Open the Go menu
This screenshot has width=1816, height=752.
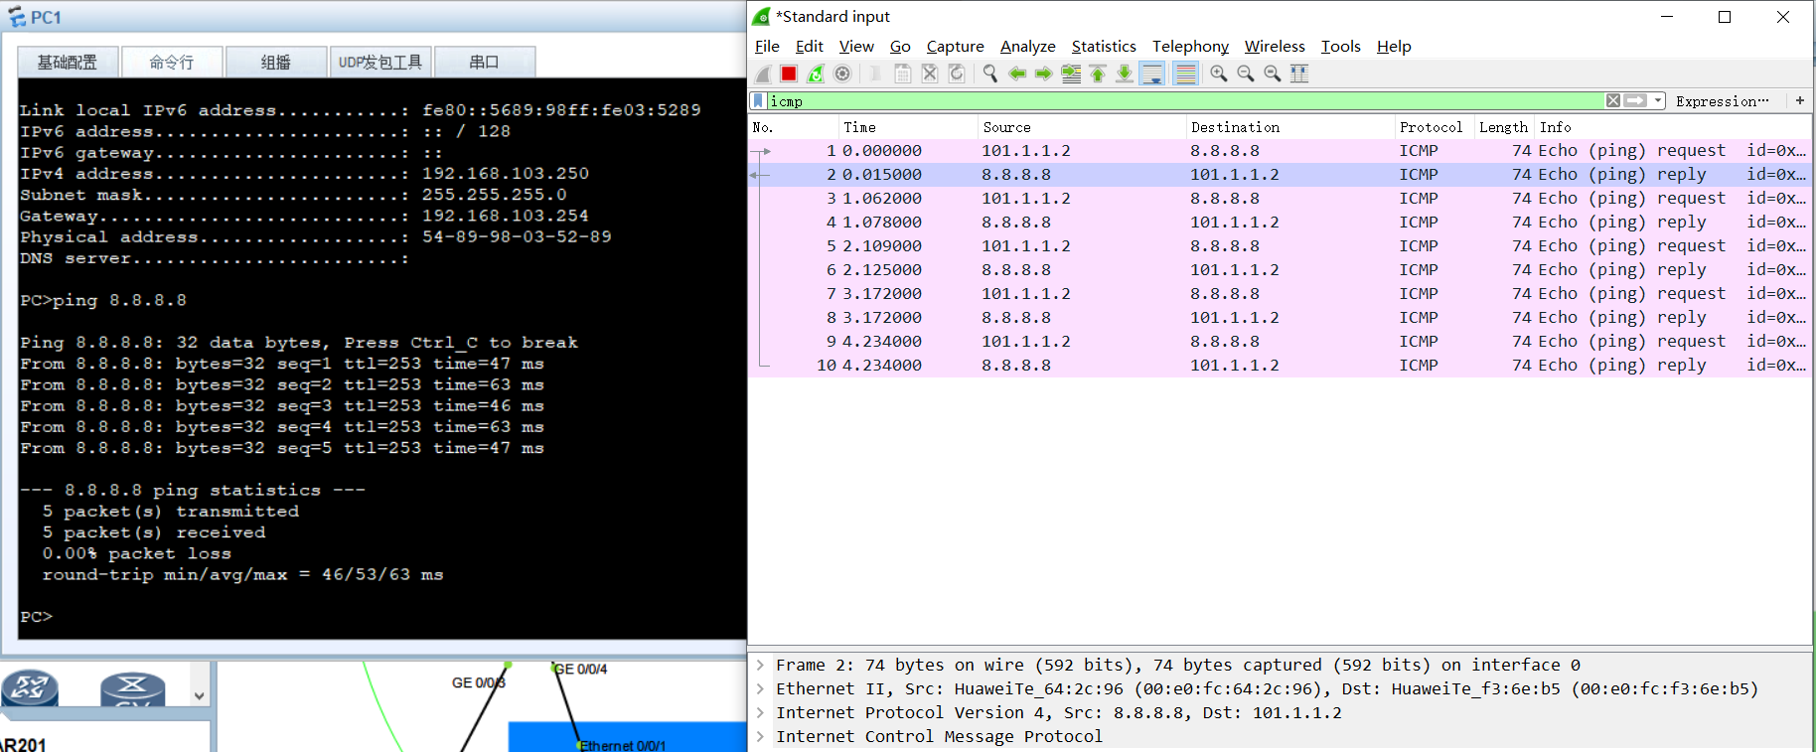pyautogui.click(x=900, y=46)
